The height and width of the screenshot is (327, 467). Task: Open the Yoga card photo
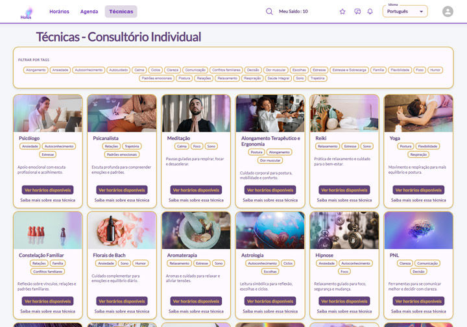pos(418,114)
